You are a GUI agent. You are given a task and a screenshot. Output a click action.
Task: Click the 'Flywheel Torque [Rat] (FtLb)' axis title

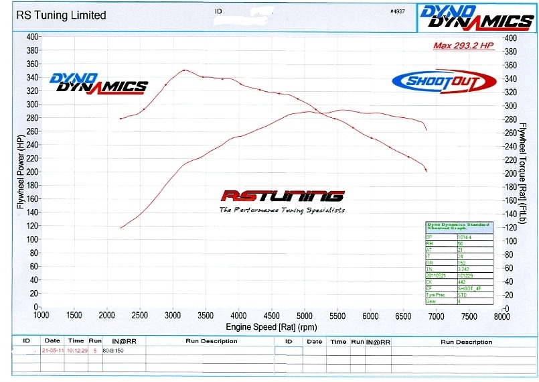pyautogui.click(x=523, y=173)
